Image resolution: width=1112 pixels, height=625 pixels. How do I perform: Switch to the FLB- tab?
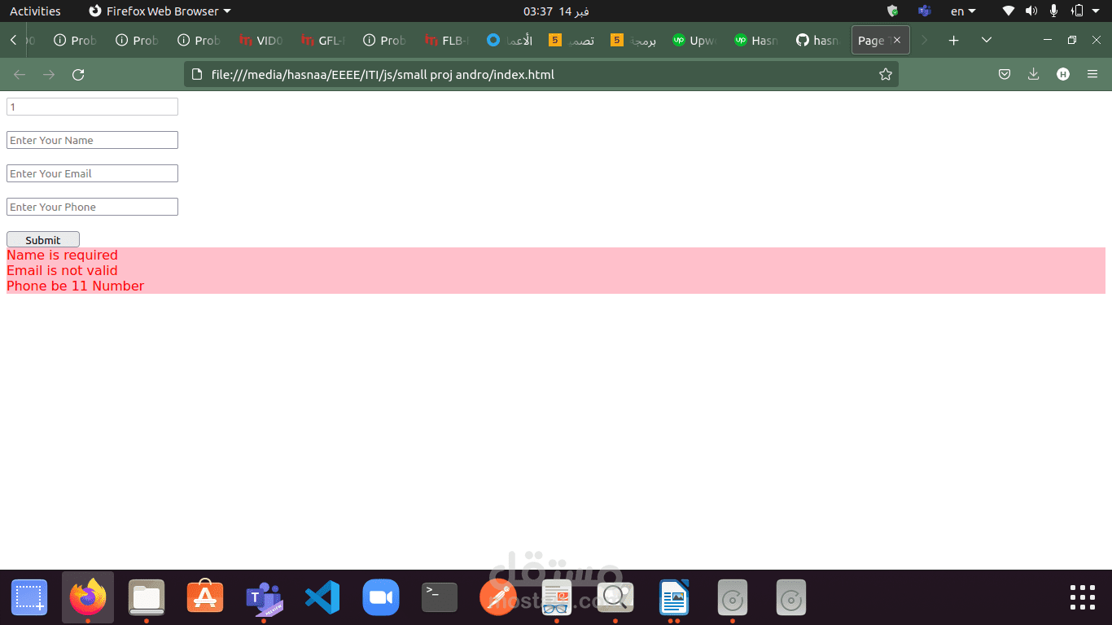(447, 41)
